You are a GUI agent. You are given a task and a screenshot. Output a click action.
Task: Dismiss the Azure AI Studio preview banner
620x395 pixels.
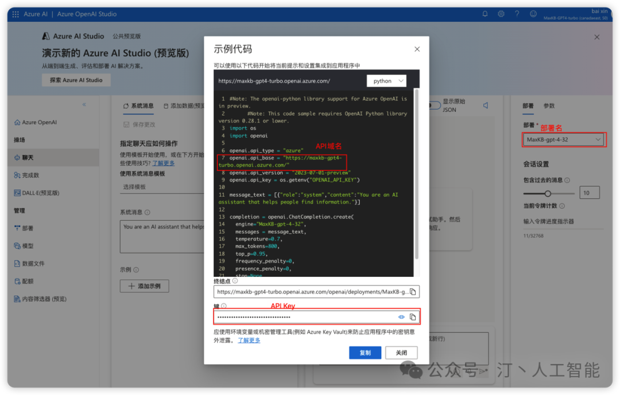(x=596, y=37)
